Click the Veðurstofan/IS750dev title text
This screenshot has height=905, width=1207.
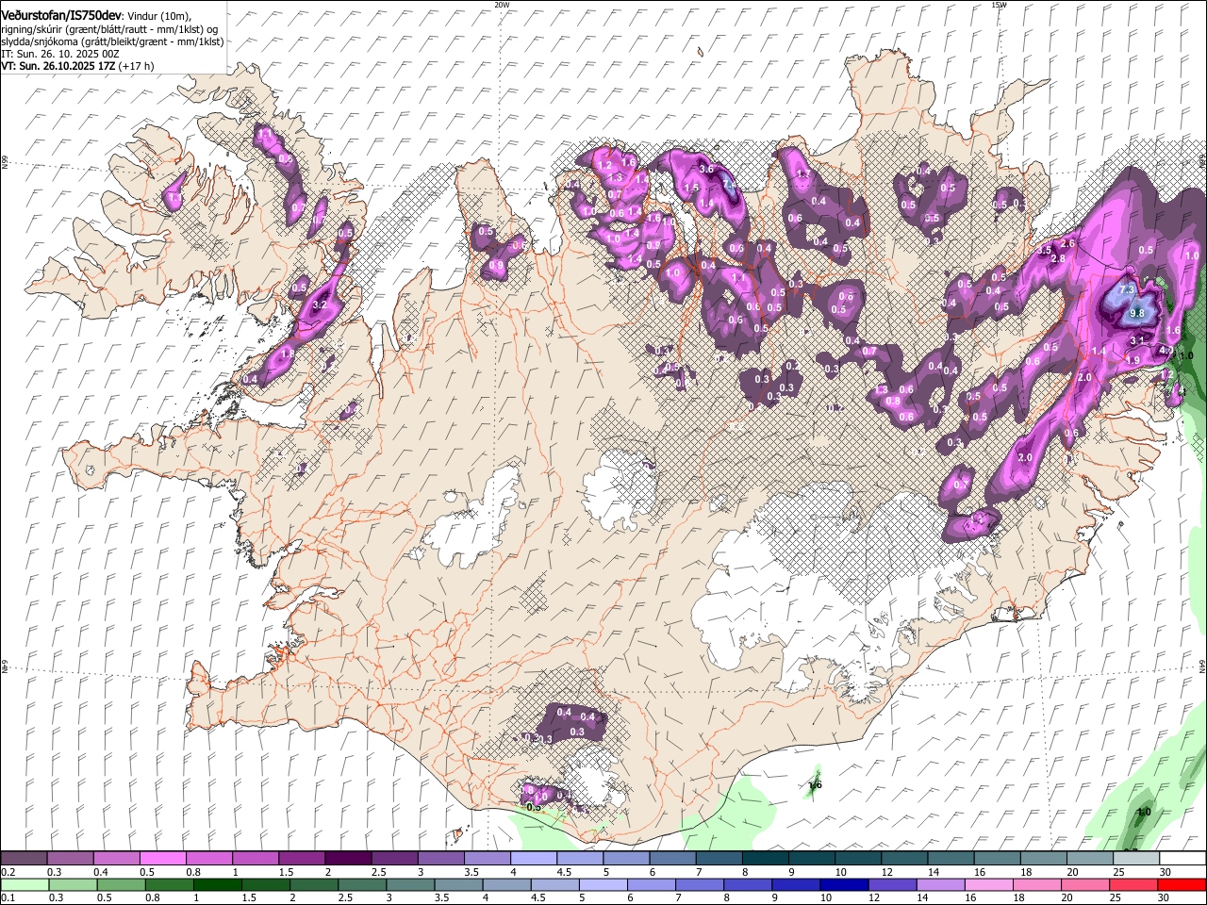61,15
